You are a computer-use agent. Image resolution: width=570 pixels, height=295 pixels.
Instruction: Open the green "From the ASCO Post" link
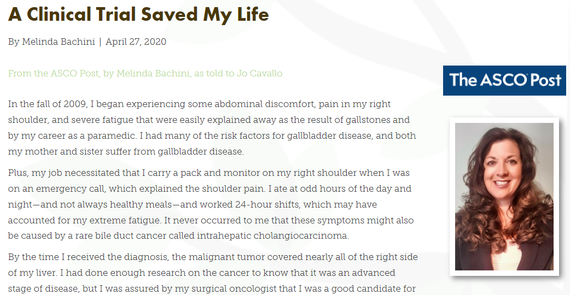pyautogui.click(x=145, y=73)
